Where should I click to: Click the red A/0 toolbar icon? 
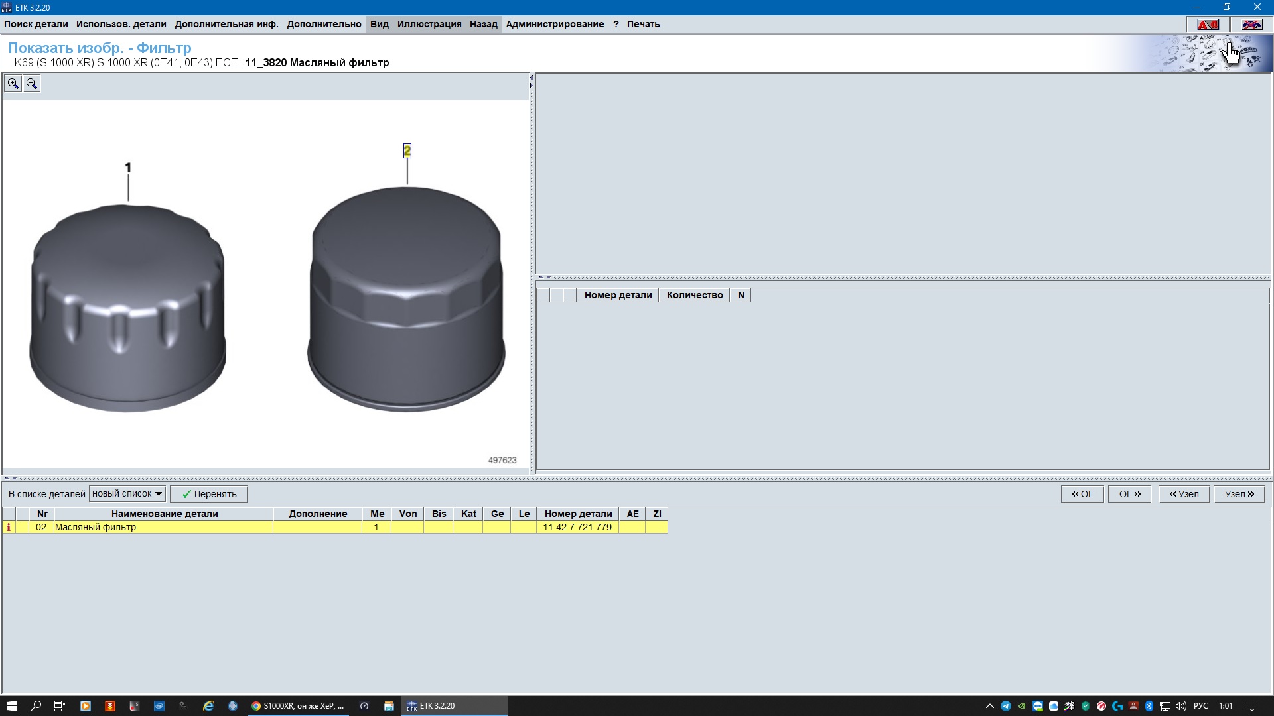click(x=1208, y=25)
